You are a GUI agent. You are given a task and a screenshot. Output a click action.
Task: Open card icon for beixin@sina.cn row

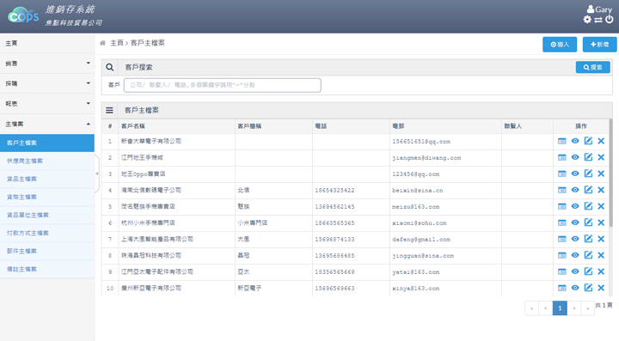click(562, 190)
